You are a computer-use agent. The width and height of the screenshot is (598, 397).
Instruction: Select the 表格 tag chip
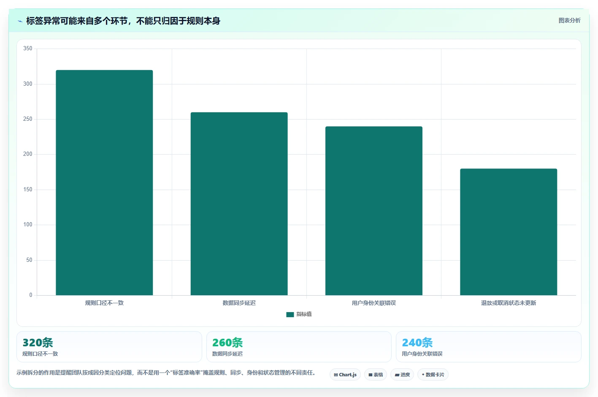[376, 375]
